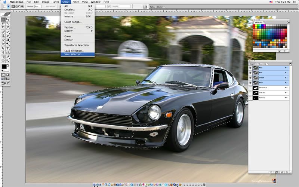
Task: Hide the Red channel eye icon
Action: pos(251,73)
